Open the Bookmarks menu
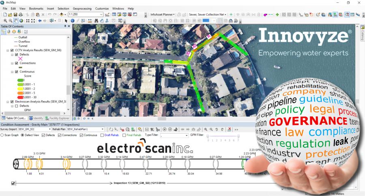365x196 pixels. point(36,9)
